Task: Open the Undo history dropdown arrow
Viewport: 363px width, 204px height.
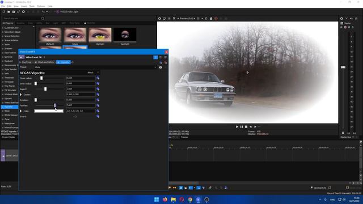Action: [47, 11]
